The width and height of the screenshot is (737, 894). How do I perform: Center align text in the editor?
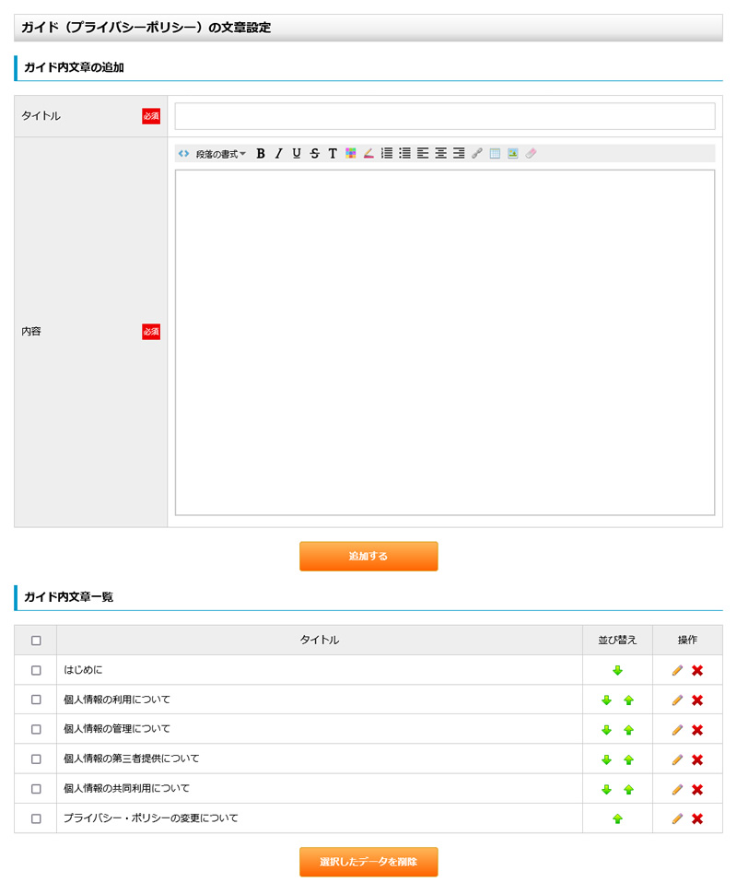click(x=440, y=154)
